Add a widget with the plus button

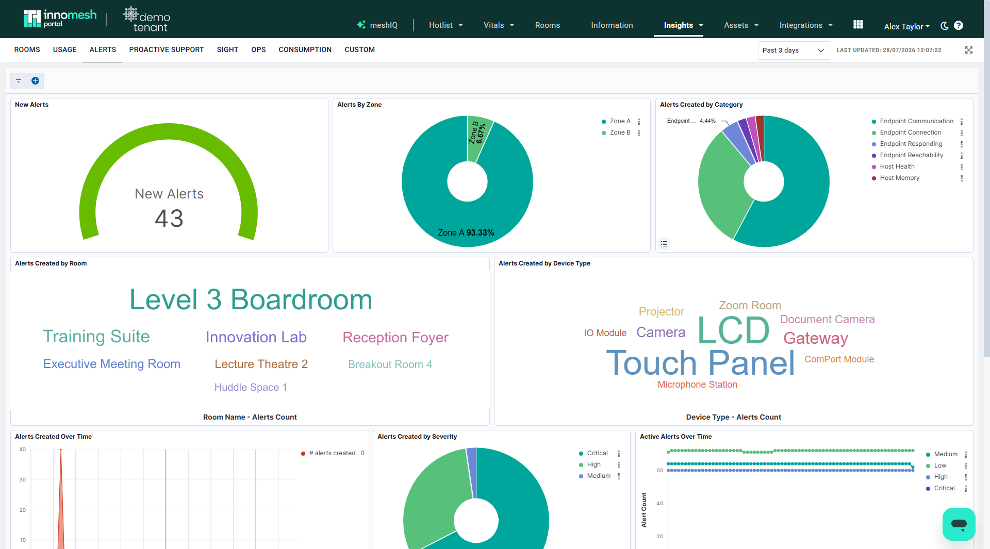click(x=35, y=81)
